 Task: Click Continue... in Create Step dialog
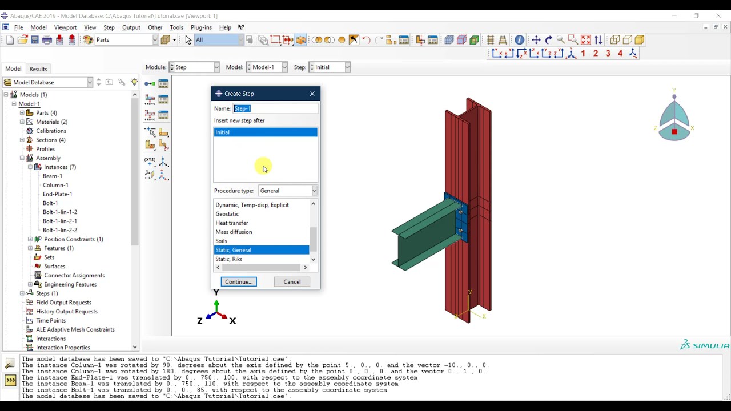239,282
